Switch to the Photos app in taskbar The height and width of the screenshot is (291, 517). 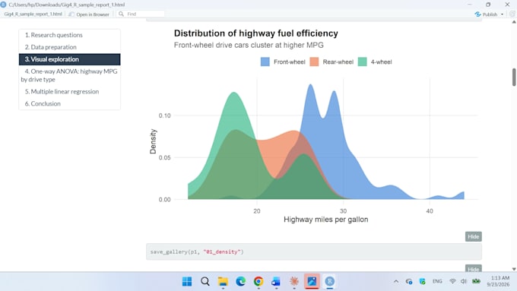pyautogui.click(x=312, y=281)
